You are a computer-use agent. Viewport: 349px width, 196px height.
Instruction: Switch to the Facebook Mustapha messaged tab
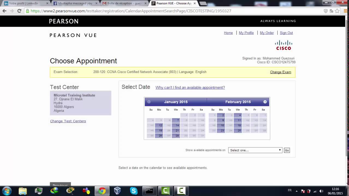75,4
